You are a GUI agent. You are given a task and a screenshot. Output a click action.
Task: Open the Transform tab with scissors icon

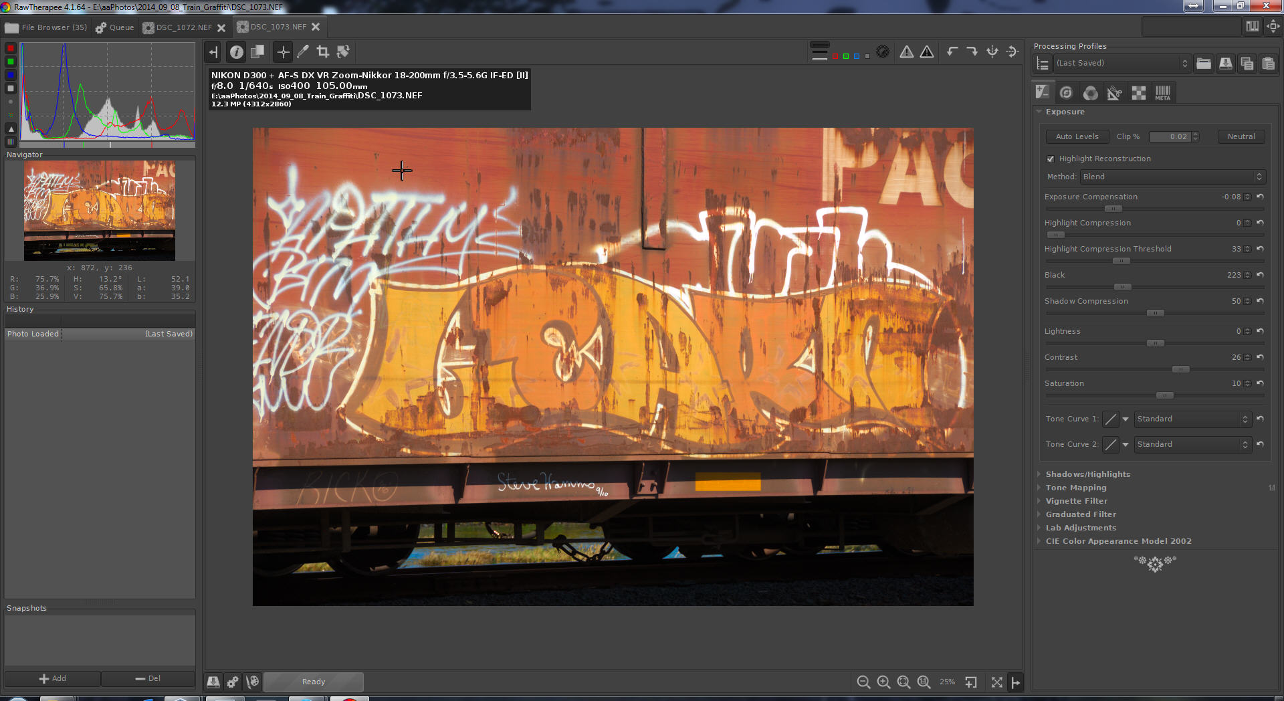tap(1114, 93)
